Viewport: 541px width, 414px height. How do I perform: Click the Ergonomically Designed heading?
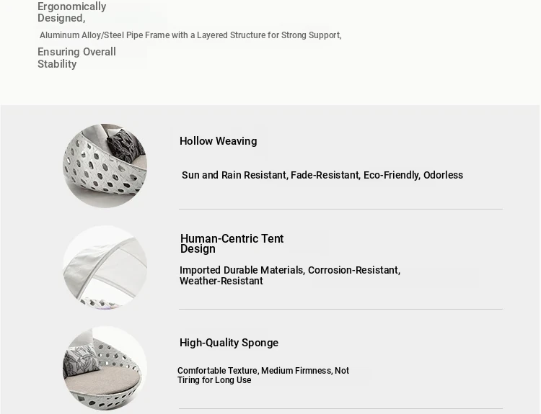pos(71,12)
